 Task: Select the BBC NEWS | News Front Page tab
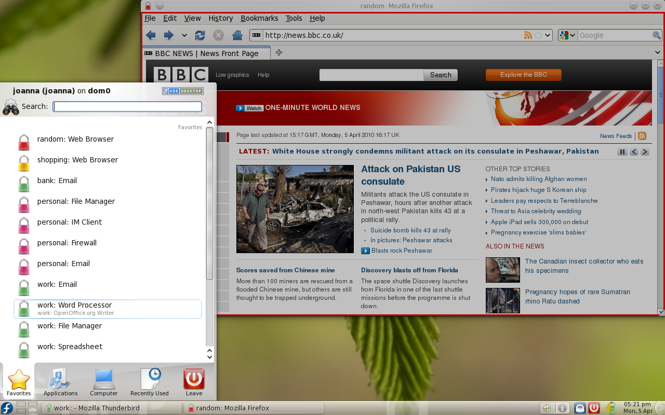(206, 53)
